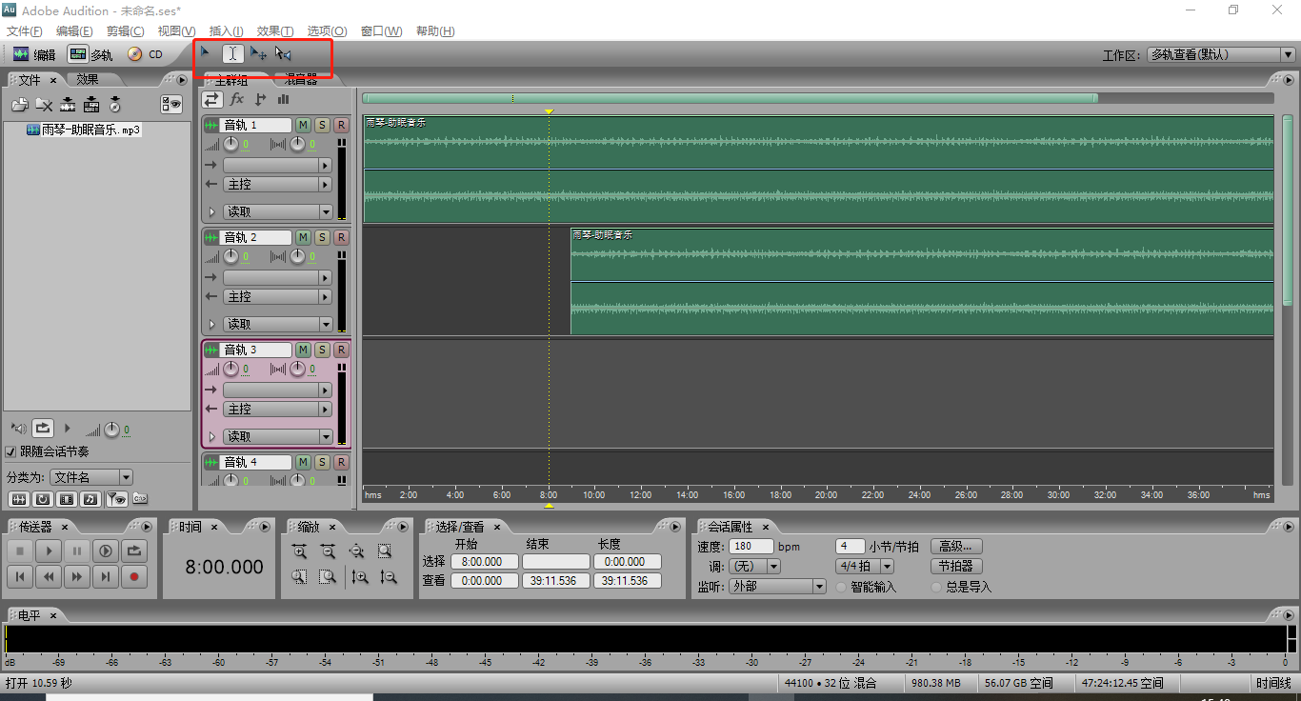
Task: Click Play Looped transport button
Action: (x=134, y=551)
